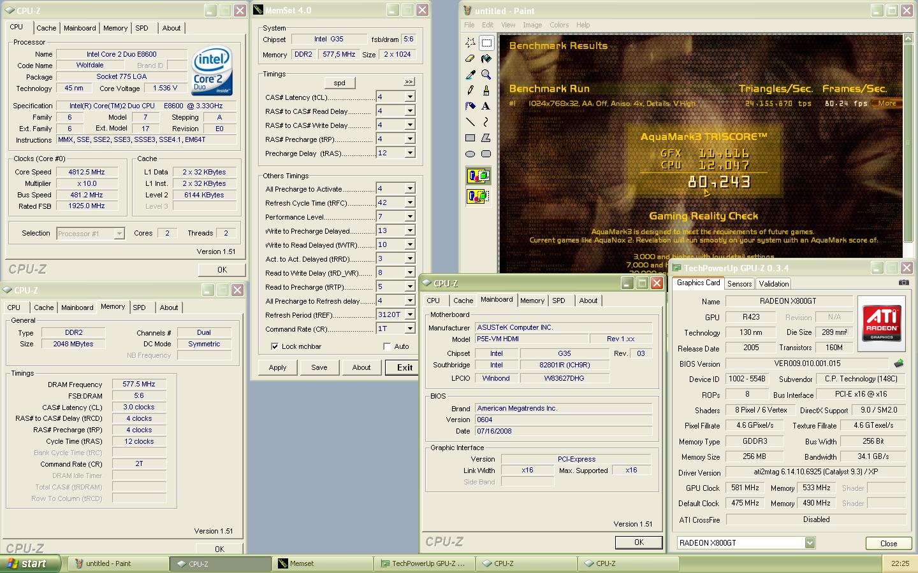Toggle the Lock mchbar checkbox
The image size is (918, 573).
tap(275, 346)
